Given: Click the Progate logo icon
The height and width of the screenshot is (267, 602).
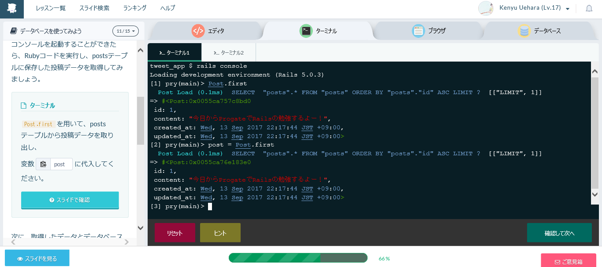Looking at the screenshot, I should 12,9.
